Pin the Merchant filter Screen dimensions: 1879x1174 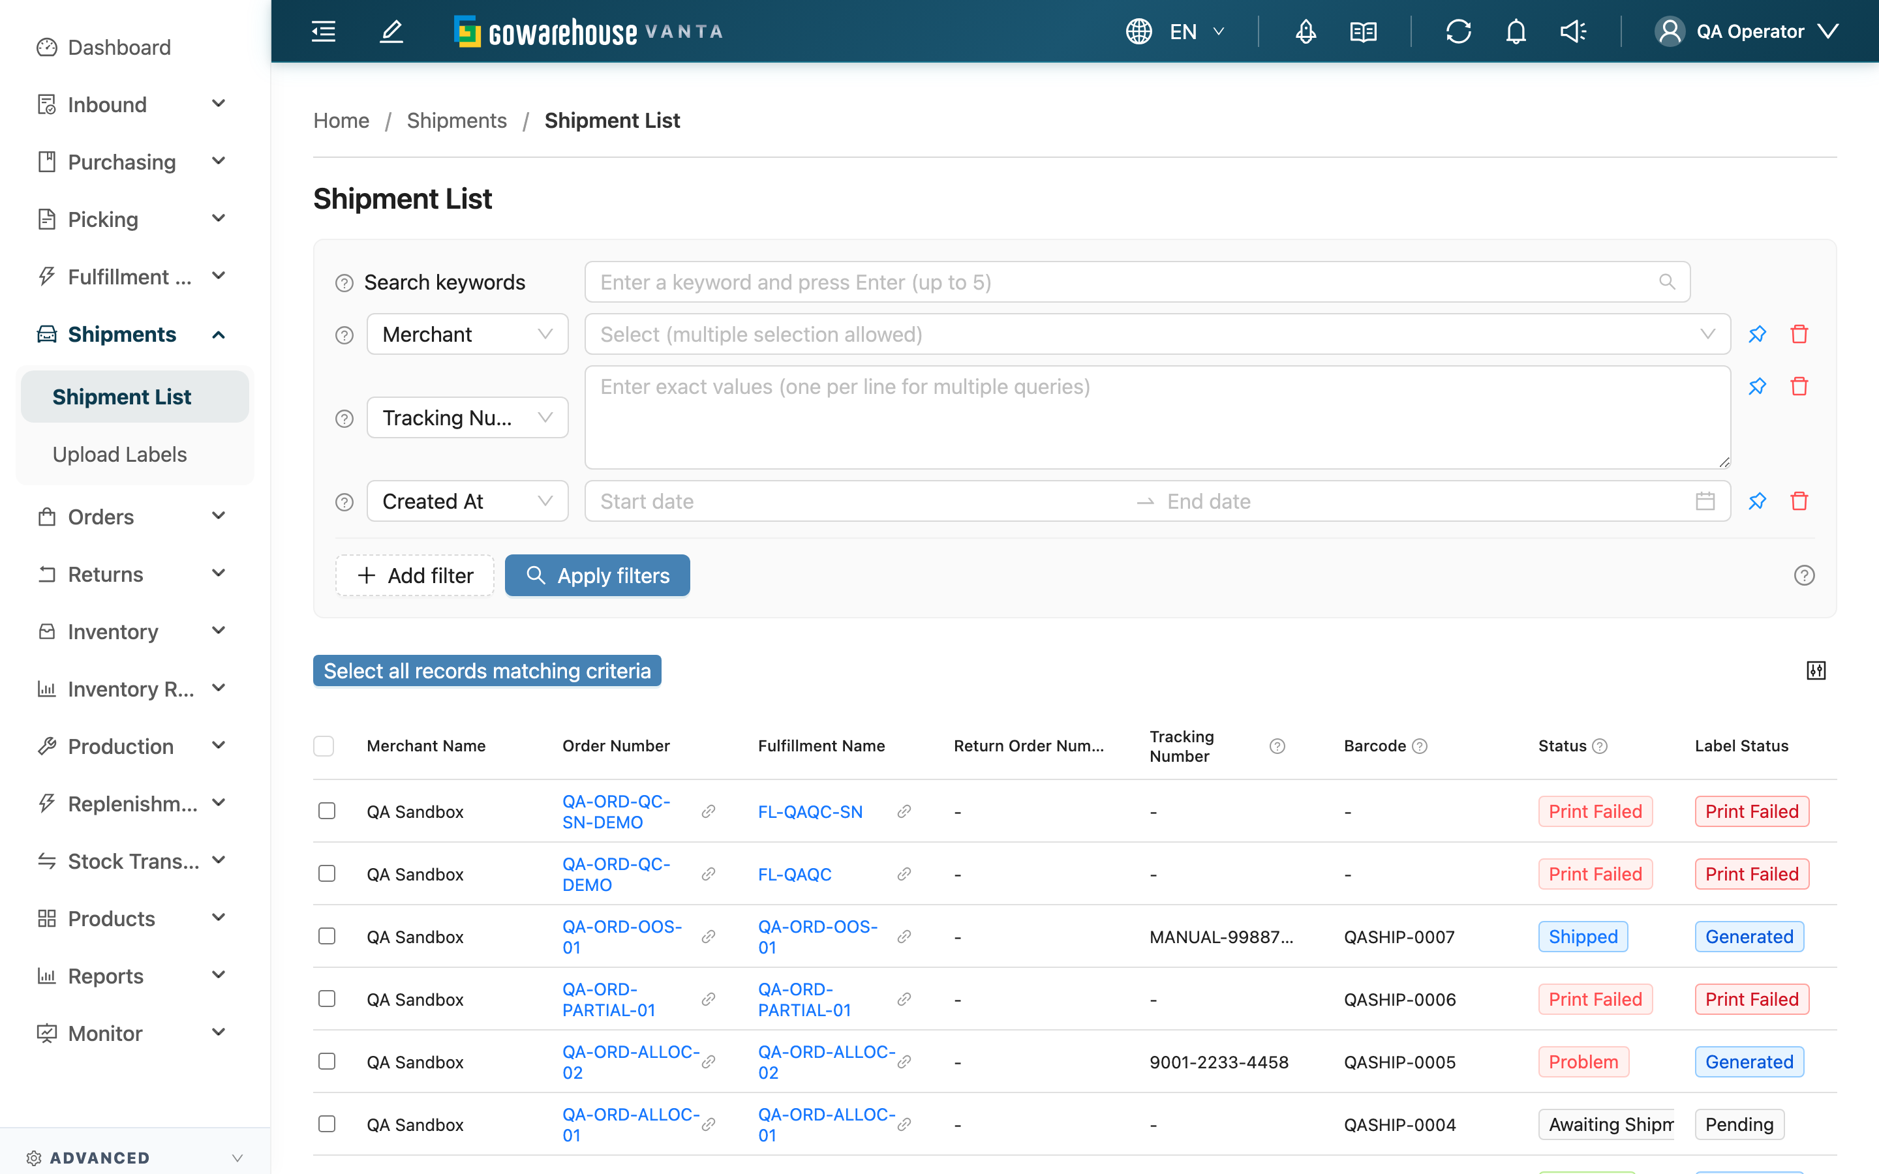(1757, 334)
